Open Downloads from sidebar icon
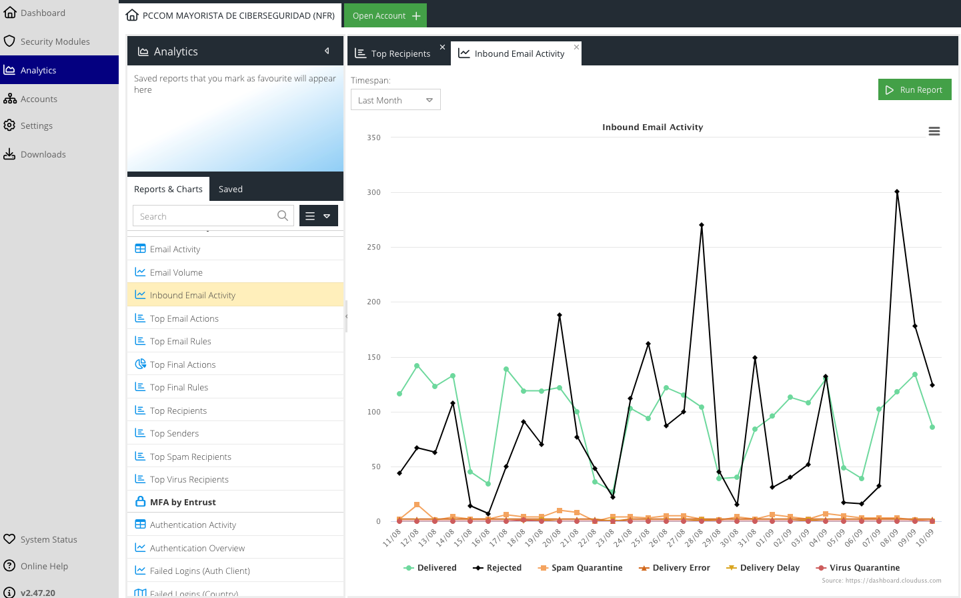This screenshot has width=961, height=598. pyautogui.click(x=10, y=154)
